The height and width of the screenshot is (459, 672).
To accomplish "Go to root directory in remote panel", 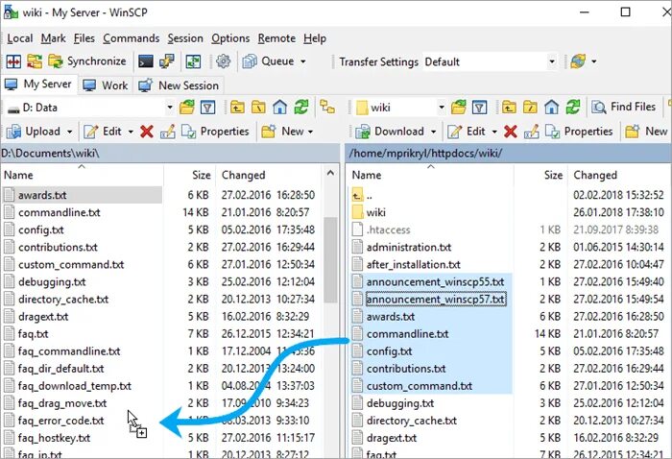I will [x=530, y=108].
